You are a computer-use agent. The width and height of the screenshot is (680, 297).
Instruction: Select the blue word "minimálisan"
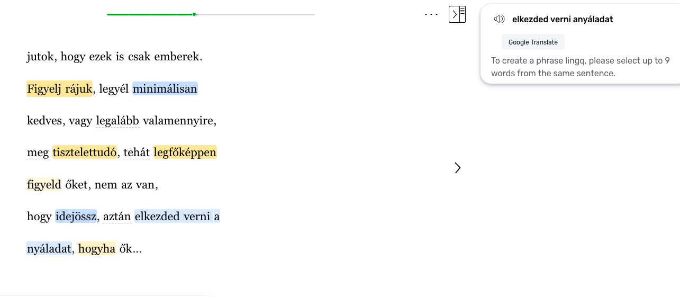165,89
